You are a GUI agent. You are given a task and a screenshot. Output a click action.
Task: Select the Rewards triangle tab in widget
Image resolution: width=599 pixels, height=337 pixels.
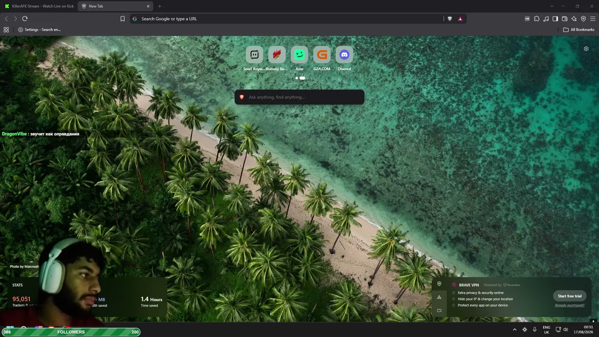click(x=439, y=297)
